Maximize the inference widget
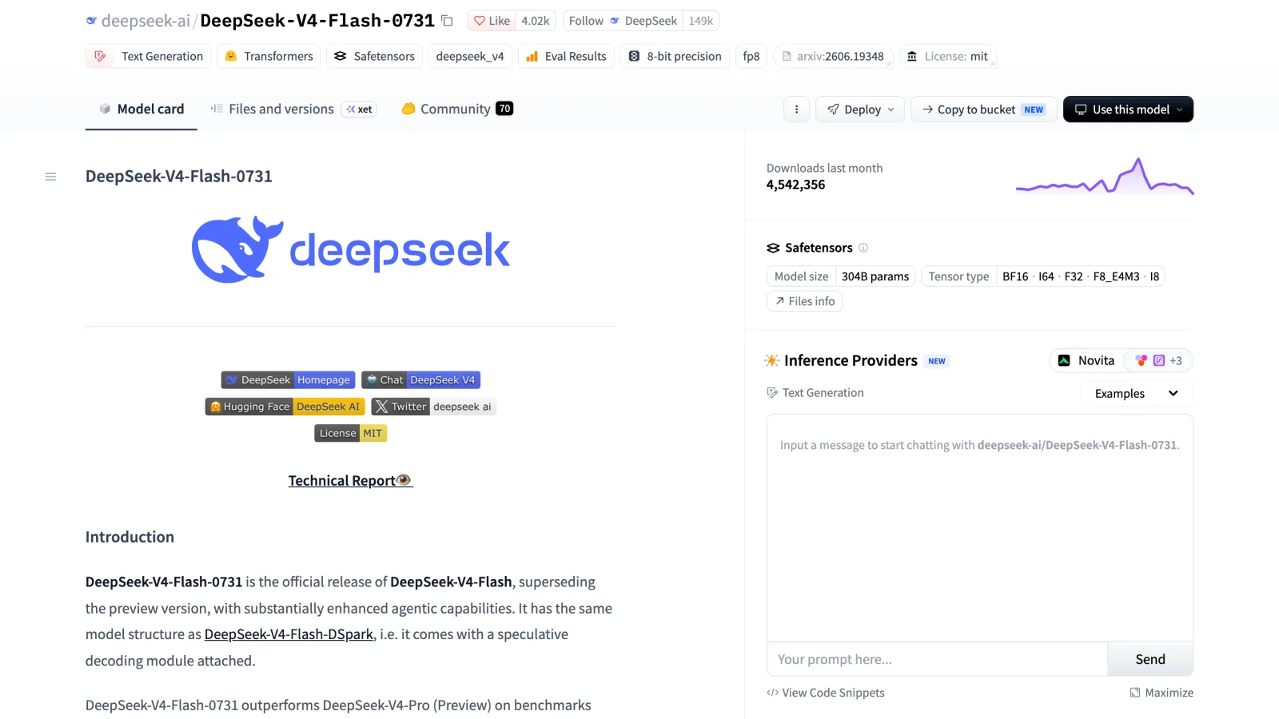The height and width of the screenshot is (719, 1279). pyautogui.click(x=1161, y=693)
